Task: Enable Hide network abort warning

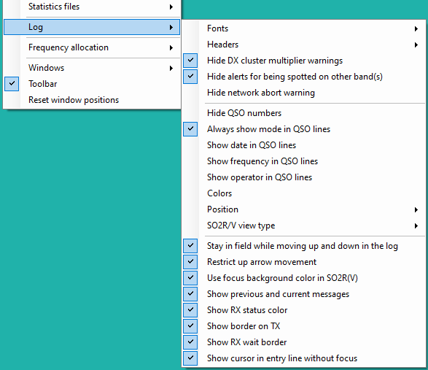Action: [303, 93]
